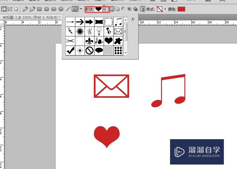Pick the banner shape
The image size is (237, 169).
(x=99, y=22)
